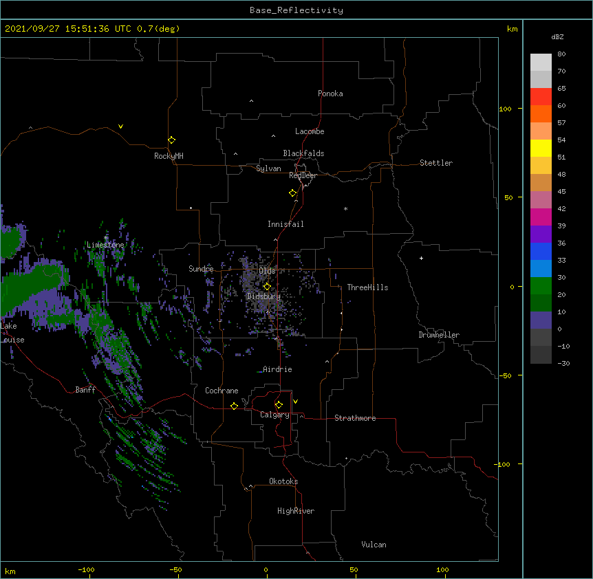Select the Calgary city label
Screen dimensions: 593x579
(x=274, y=415)
